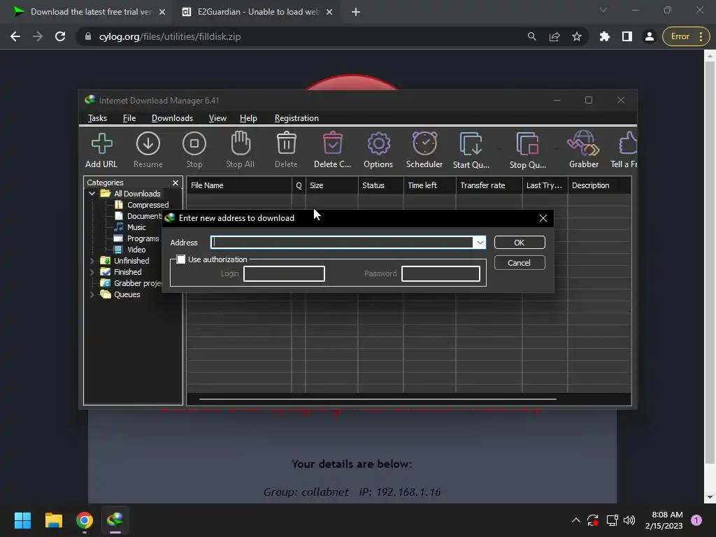The image size is (716, 537).
Task: Zoom page with magnifier icon
Action: (532, 36)
